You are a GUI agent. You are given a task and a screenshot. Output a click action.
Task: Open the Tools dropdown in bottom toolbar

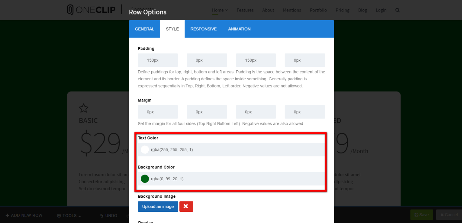click(x=69, y=215)
